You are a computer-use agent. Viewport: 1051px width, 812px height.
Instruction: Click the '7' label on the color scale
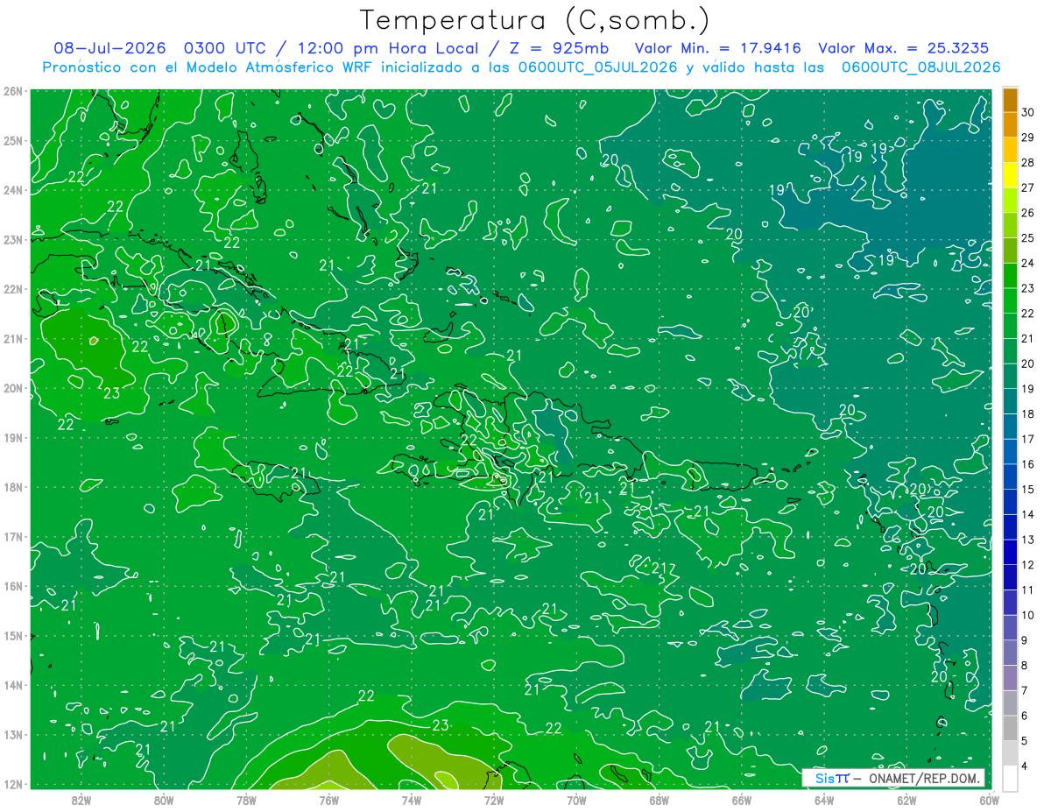pos(1026,690)
